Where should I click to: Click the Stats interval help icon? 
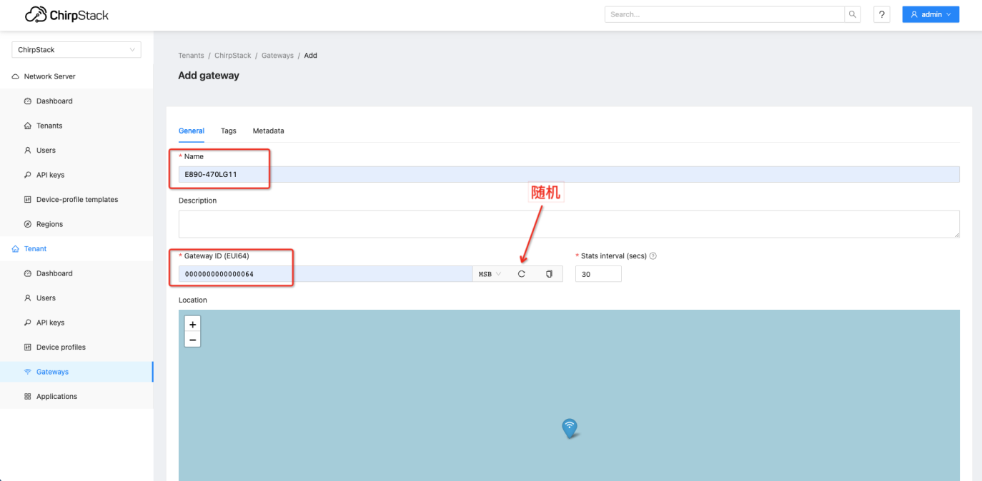652,255
